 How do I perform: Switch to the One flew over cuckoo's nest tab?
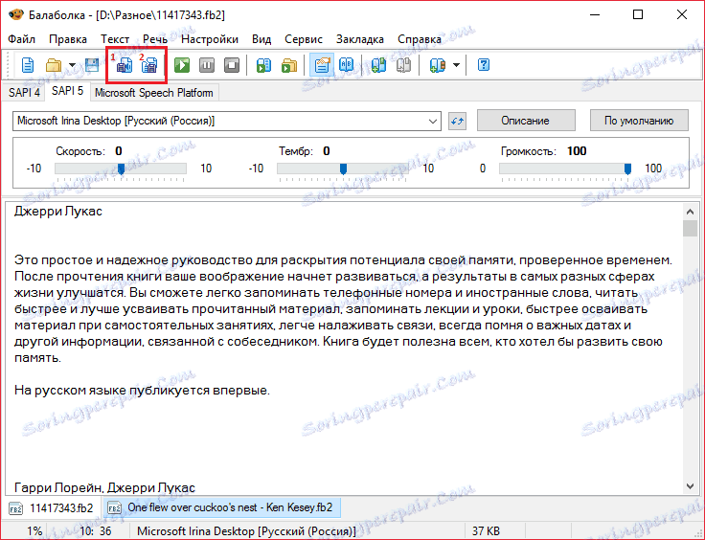(x=221, y=507)
